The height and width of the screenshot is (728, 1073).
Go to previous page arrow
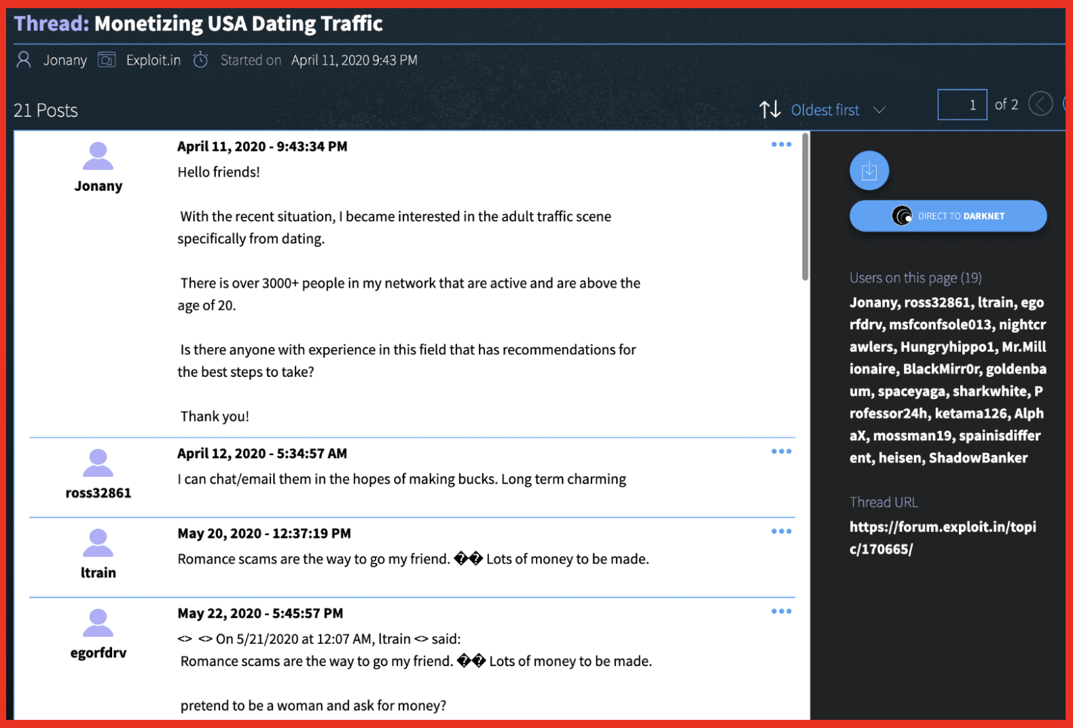(1040, 104)
